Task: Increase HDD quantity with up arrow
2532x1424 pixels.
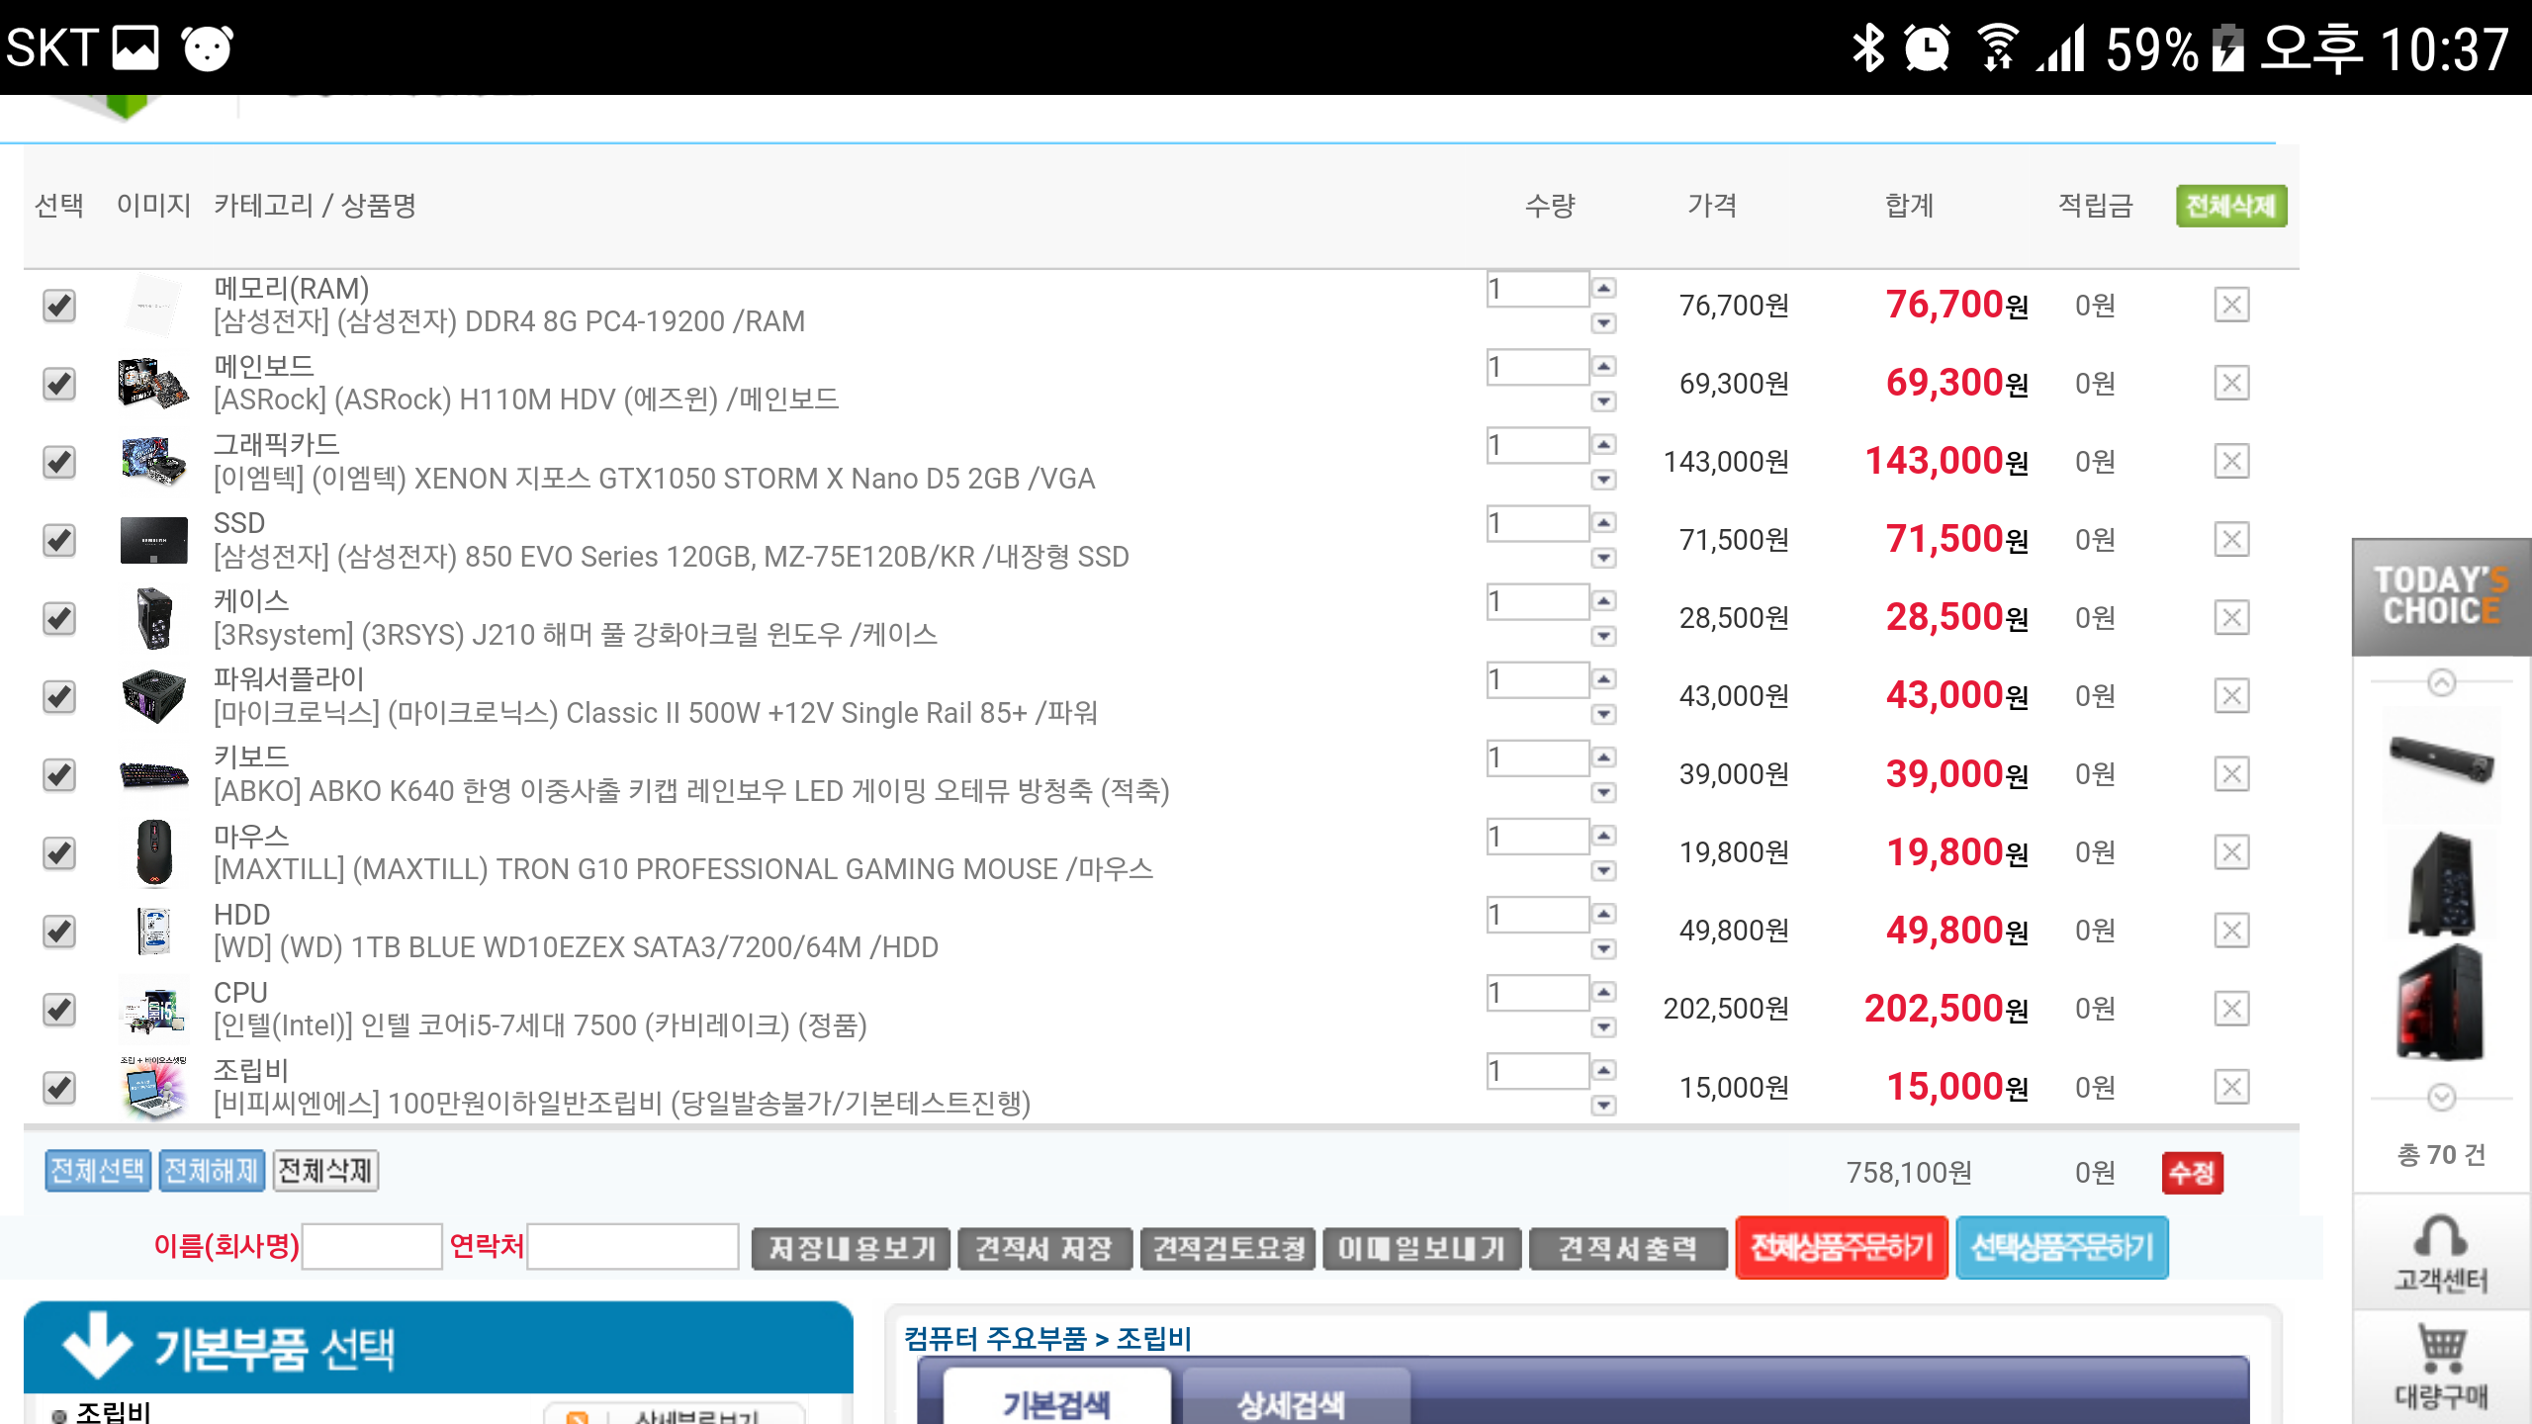Action: pos(1604,913)
